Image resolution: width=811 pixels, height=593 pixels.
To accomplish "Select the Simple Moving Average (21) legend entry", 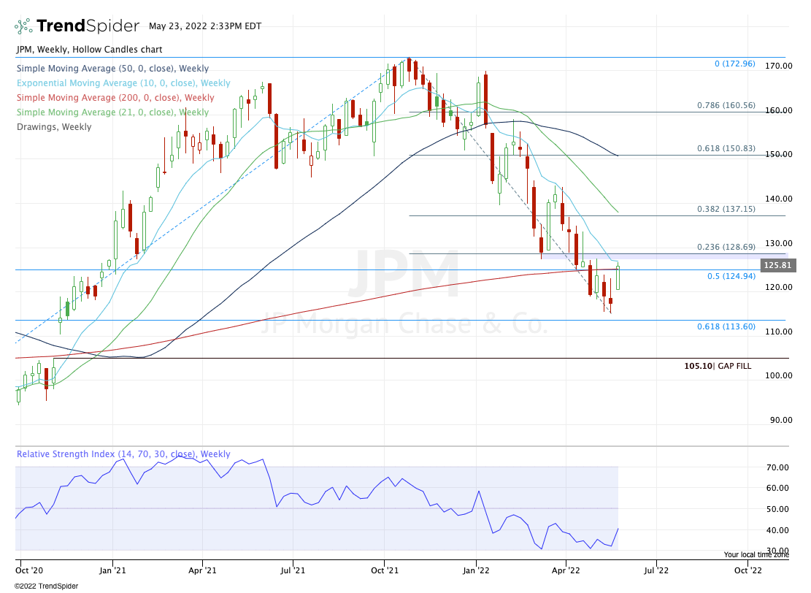I will 112,112.
